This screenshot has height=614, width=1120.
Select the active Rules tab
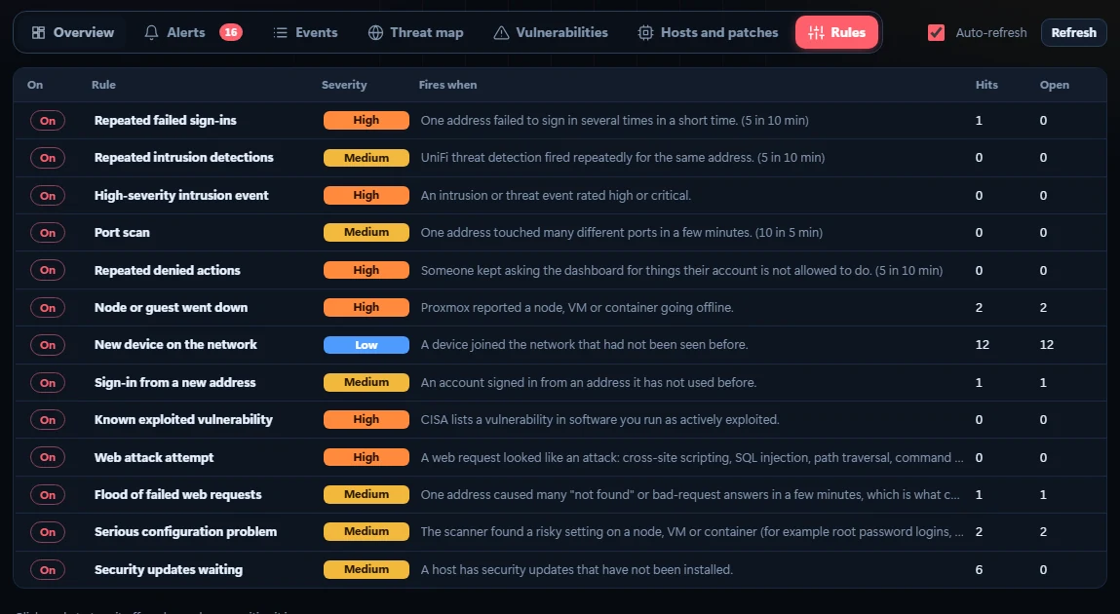836,33
